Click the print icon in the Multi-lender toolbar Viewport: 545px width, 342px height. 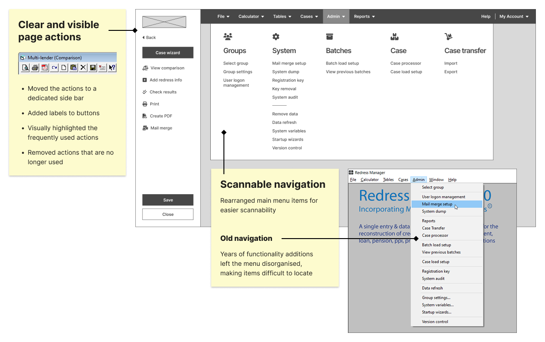[35, 68]
